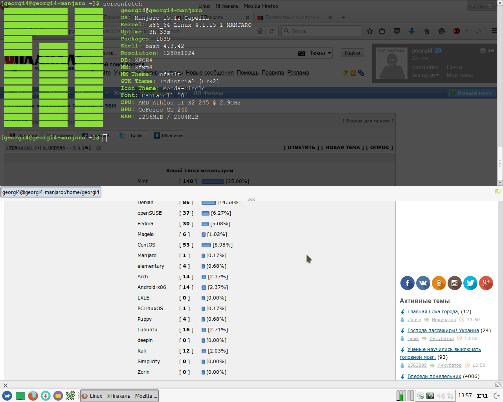Open the Instagram social icon
The image size is (503, 402).
[455, 283]
